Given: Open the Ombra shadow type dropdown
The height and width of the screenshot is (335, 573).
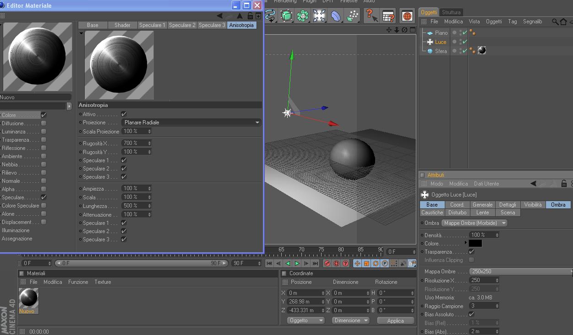Looking at the screenshot, I should [474, 223].
